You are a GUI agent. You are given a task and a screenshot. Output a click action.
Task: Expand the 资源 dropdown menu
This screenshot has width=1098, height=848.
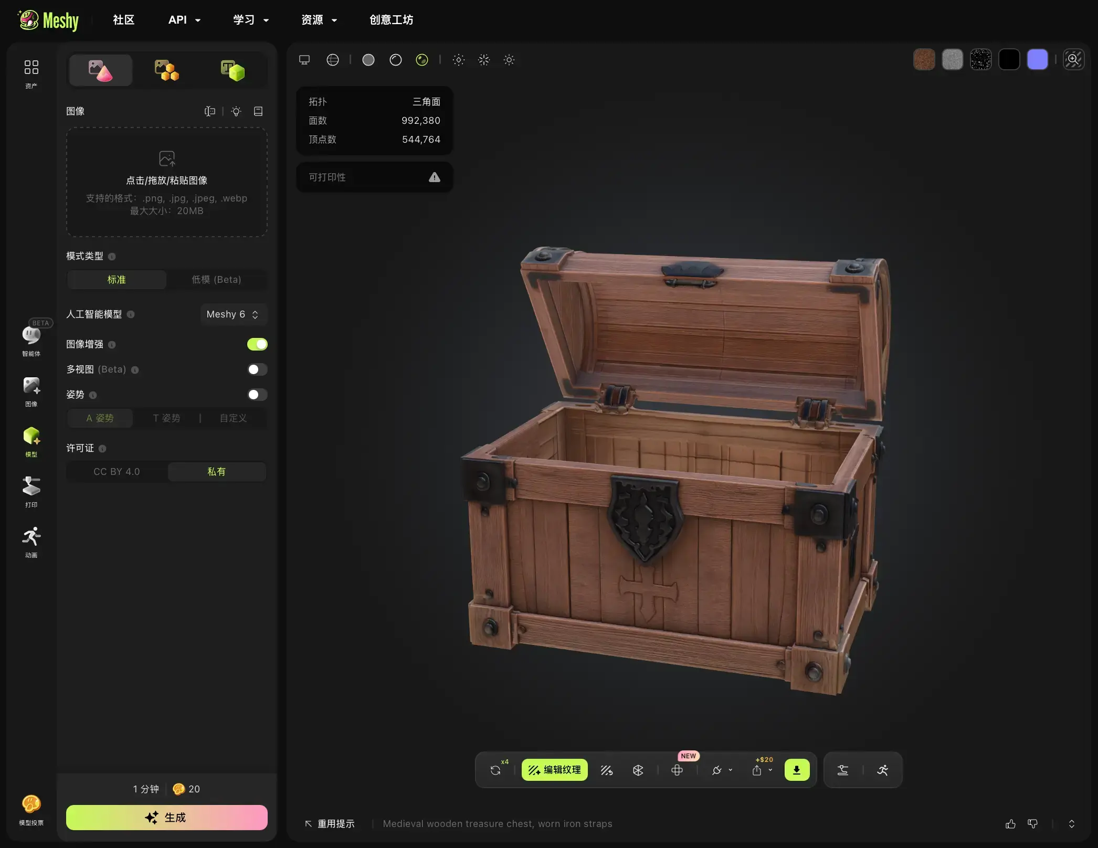(x=319, y=20)
